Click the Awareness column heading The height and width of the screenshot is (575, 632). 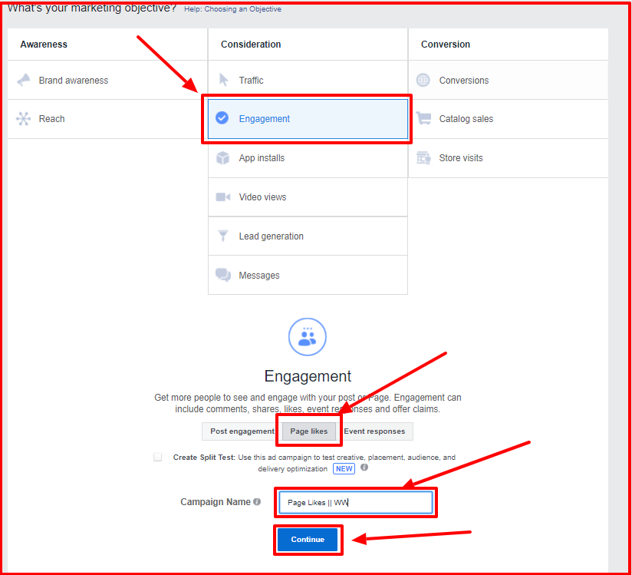point(44,44)
